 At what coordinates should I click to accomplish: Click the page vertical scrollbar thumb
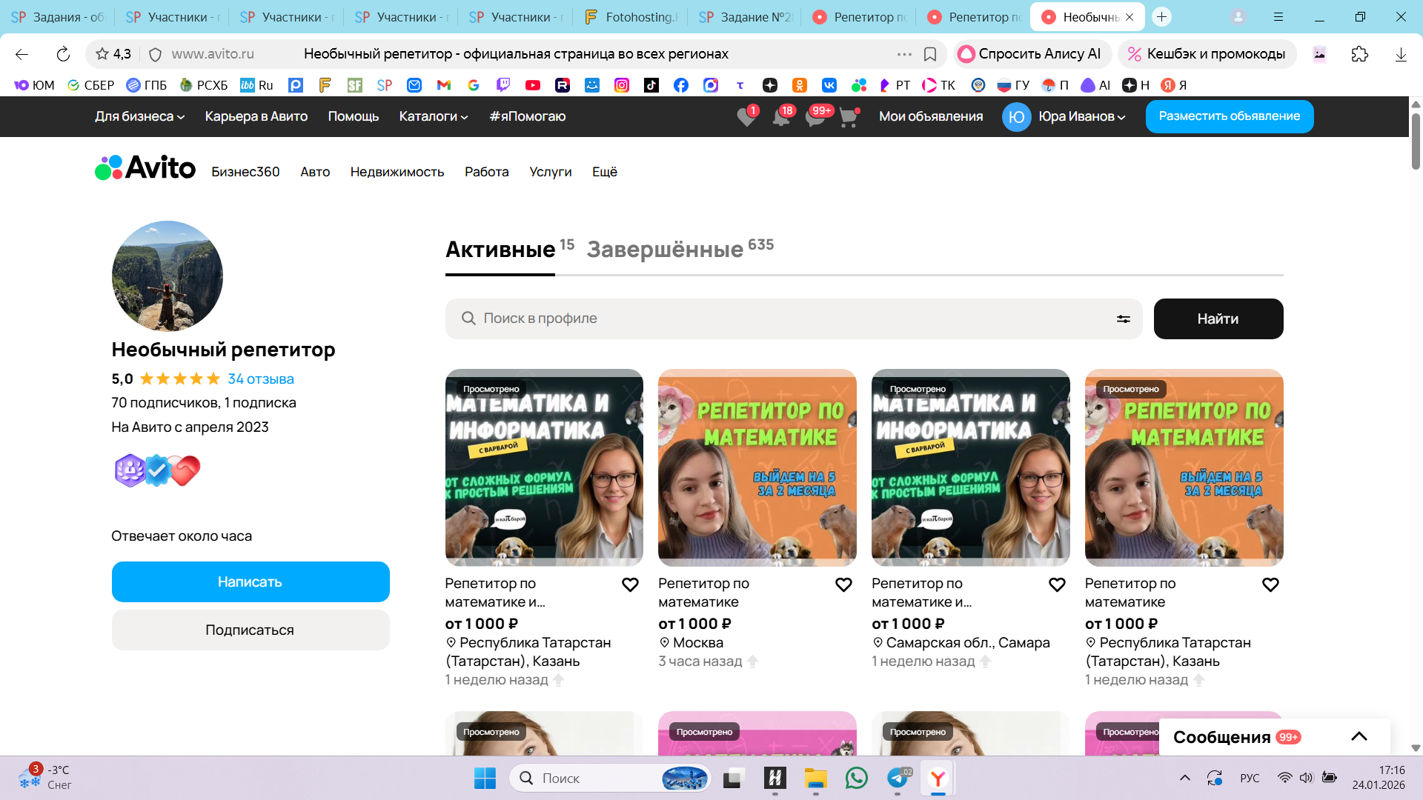pos(1416,141)
